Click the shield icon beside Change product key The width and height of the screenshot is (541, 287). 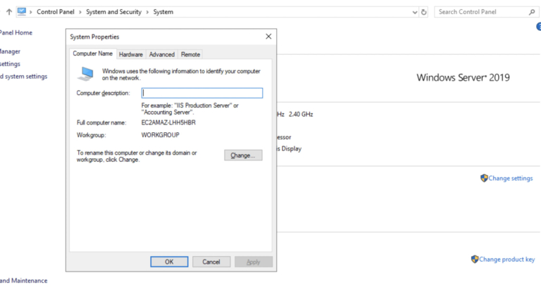click(475, 260)
